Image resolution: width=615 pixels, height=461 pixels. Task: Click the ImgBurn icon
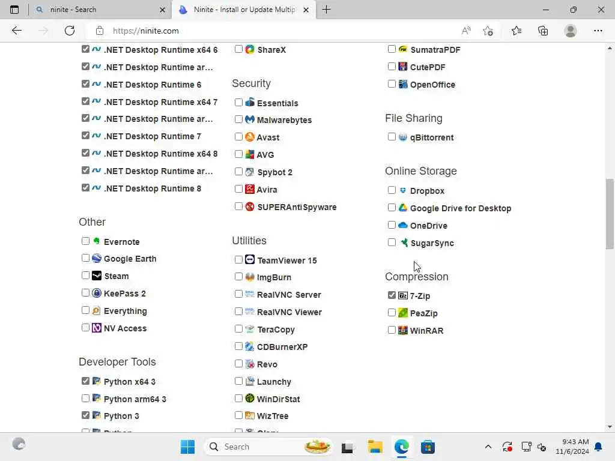point(250,277)
